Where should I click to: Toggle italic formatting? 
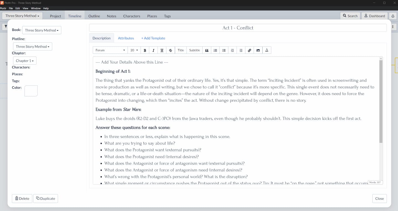[x=153, y=50]
